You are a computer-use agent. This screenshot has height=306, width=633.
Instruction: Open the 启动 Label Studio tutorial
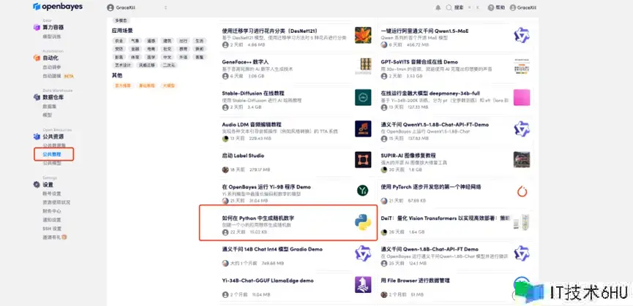point(243,156)
